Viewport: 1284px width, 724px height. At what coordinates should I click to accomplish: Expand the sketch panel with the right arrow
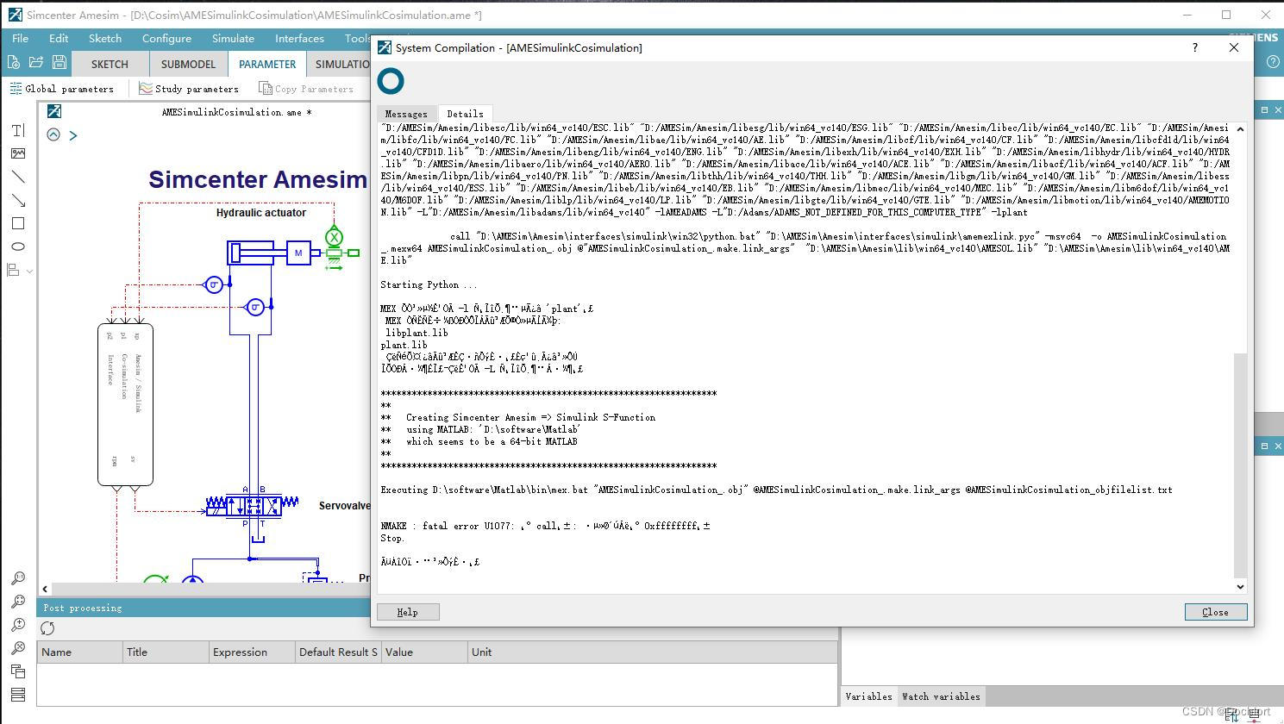(x=73, y=134)
